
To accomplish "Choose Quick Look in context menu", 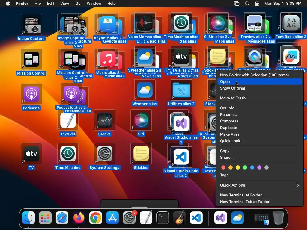I will pos(259,141).
